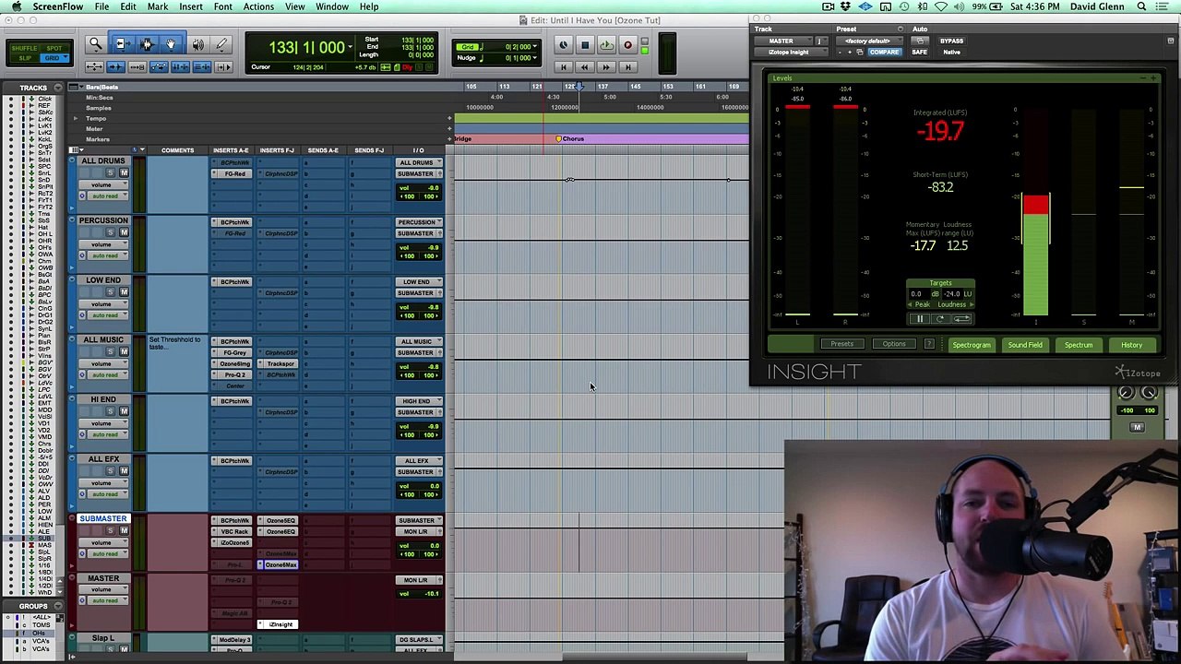Viewport: 1181px width, 664px height.
Task: Open the Grid value dropdown
Action: click(533, 46)
